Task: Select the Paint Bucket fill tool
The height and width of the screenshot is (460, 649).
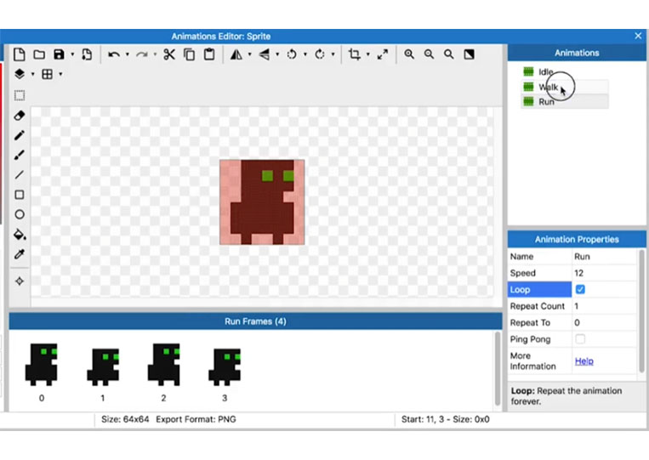Action: [x=20, y=235]
